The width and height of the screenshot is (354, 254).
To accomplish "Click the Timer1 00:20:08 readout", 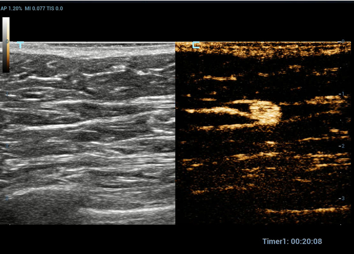I will click(x=292, y=241).
